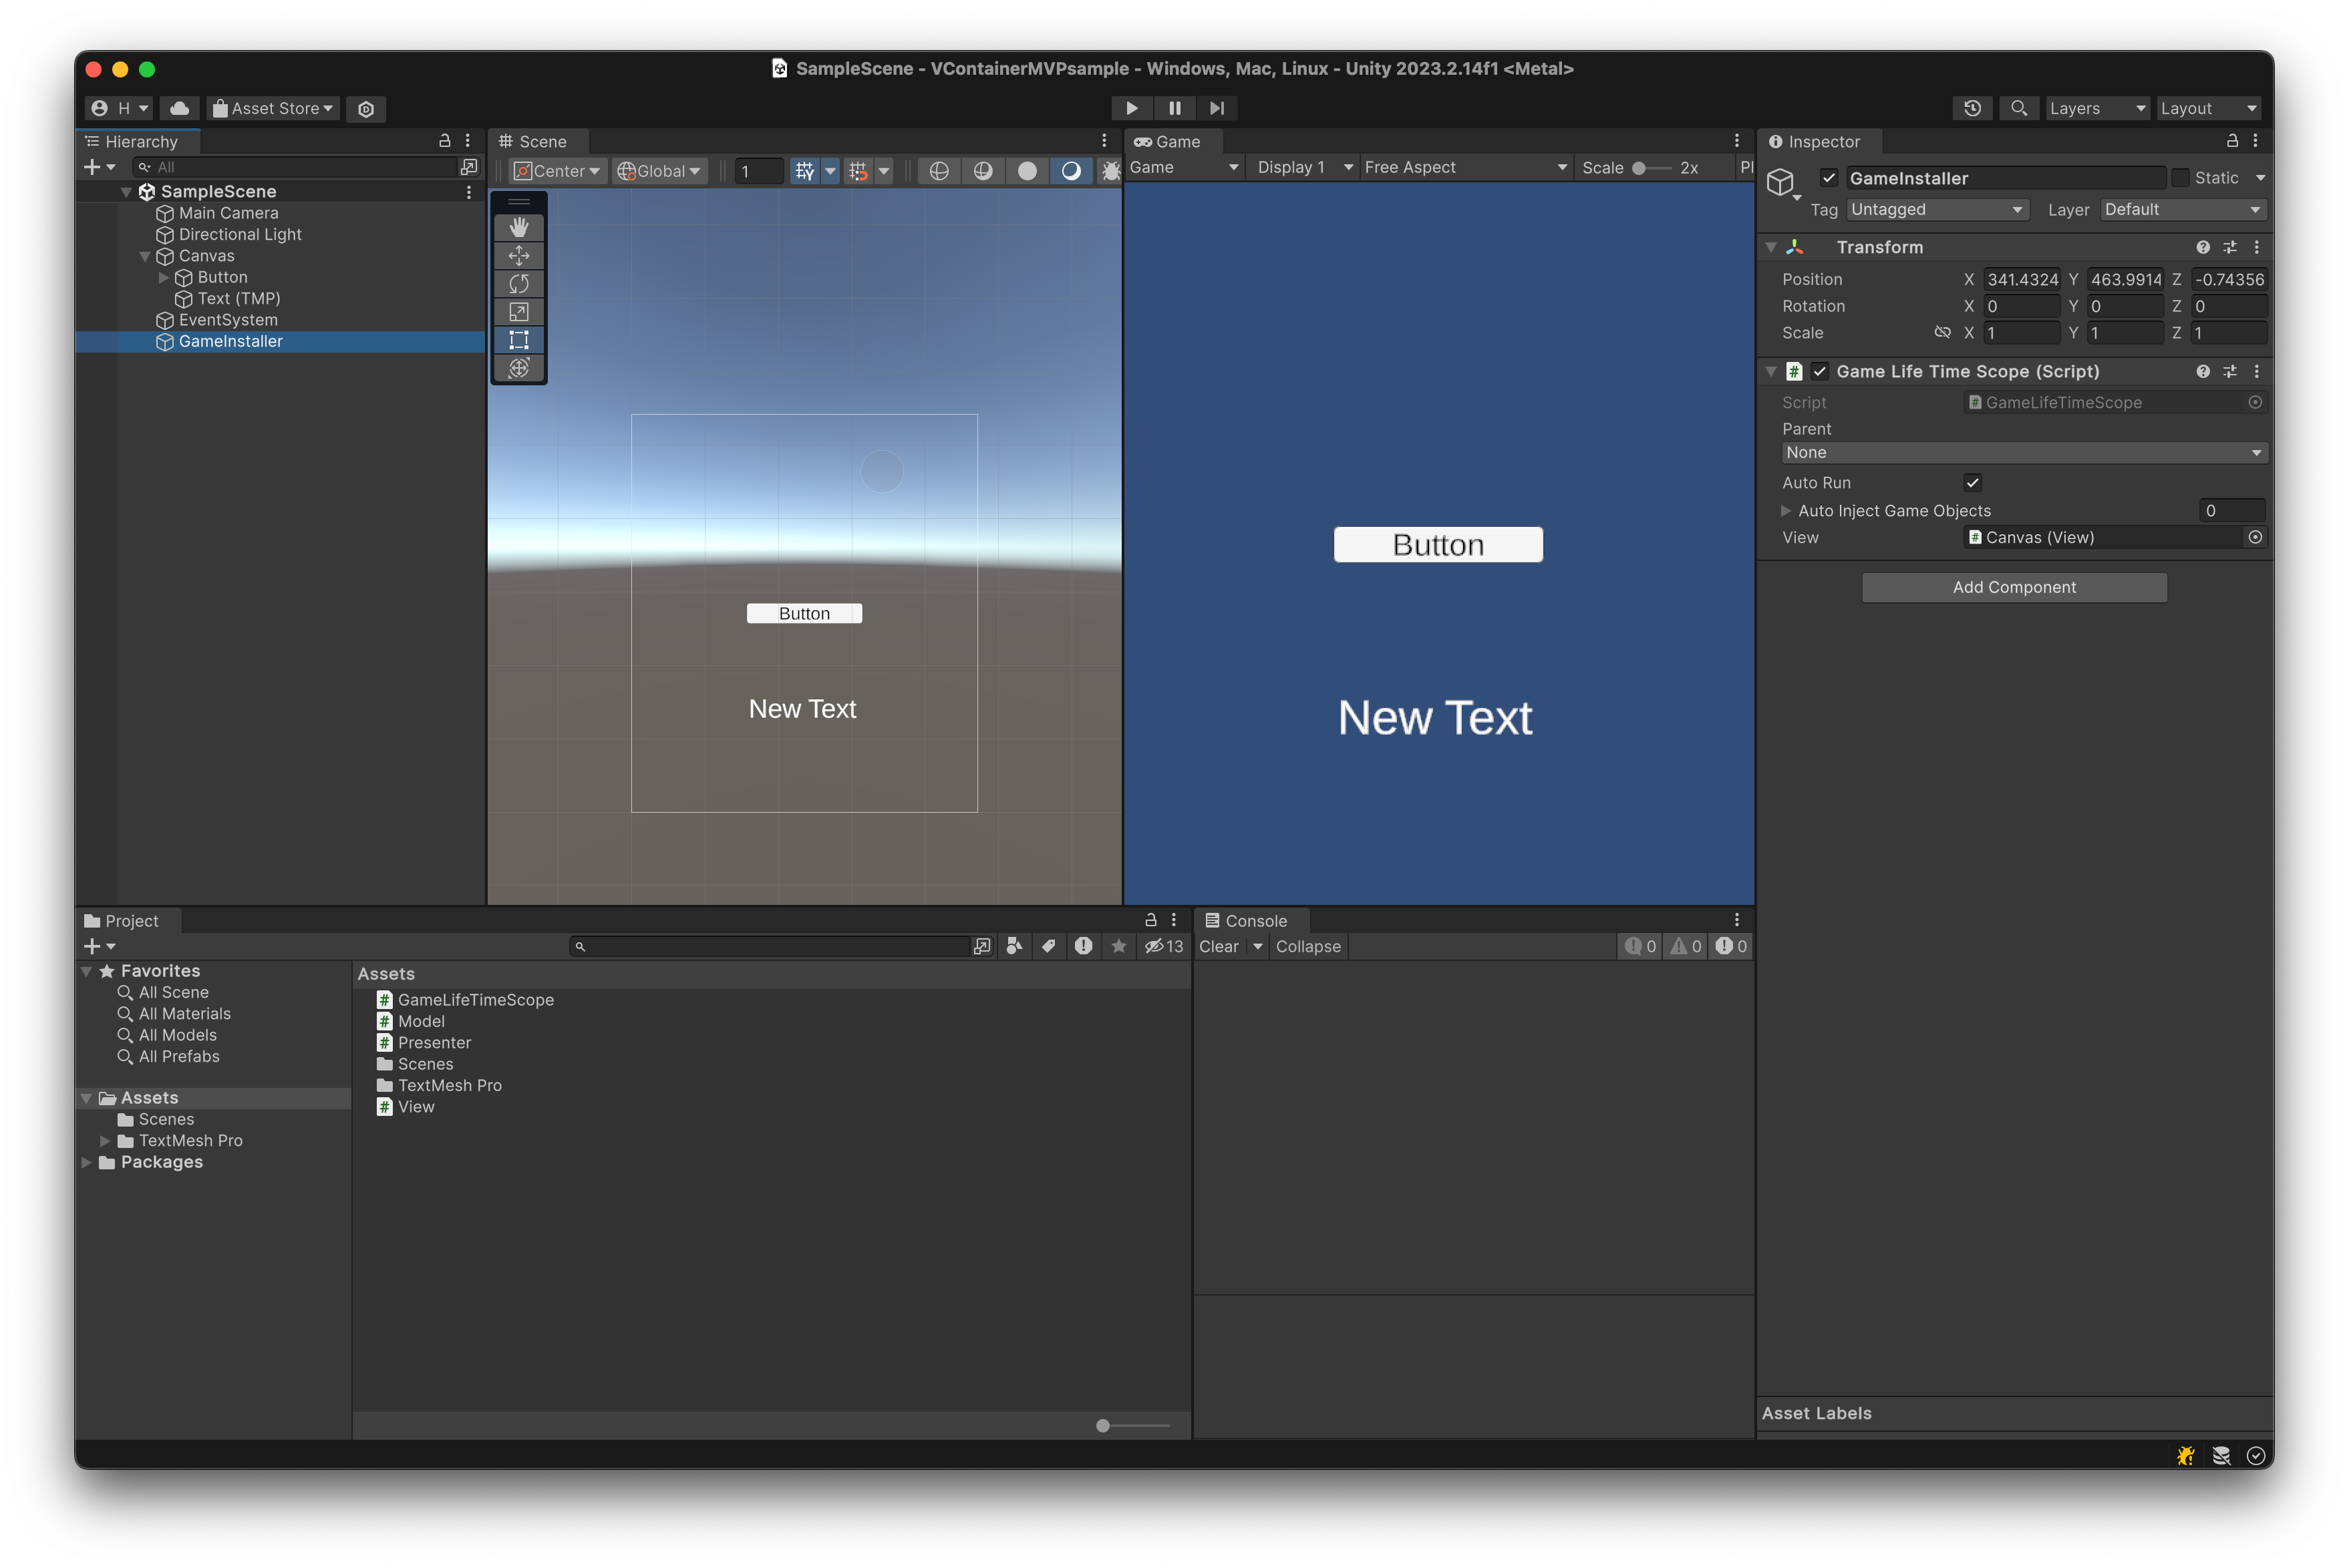Disable the Game Life Time Scope component checkbox

tap(1821, 371)
